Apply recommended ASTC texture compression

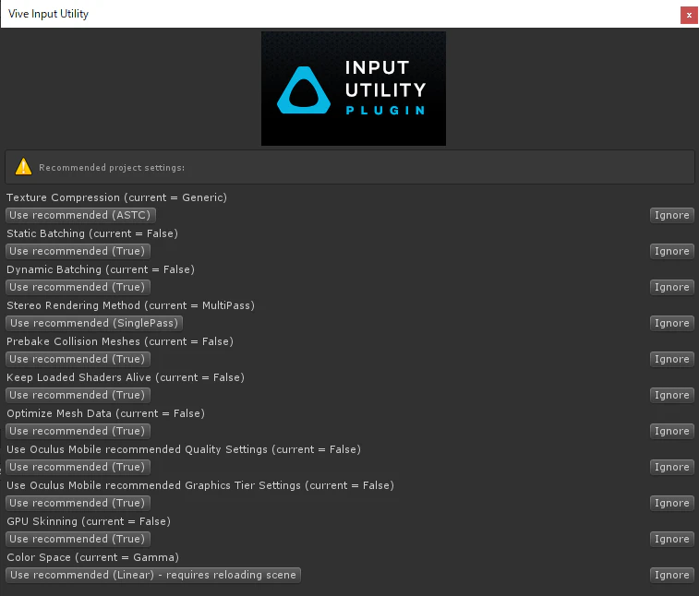tap(80, 215)
